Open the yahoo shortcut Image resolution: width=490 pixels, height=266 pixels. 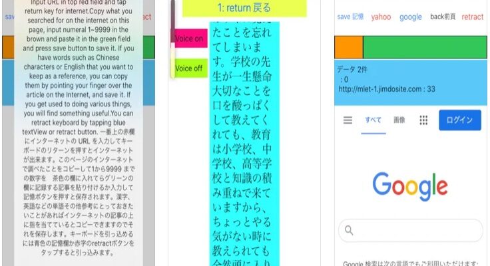click(381, 17)
